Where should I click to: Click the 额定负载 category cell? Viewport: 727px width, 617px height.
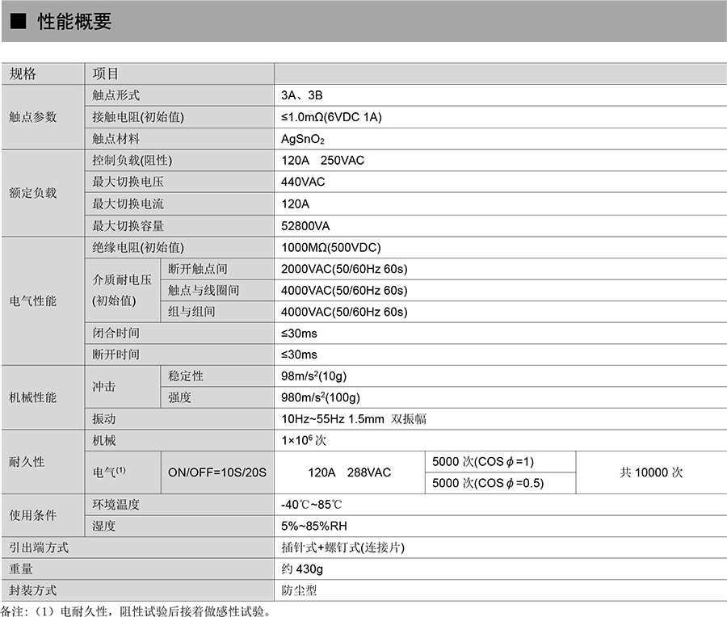tap(33, 193)
